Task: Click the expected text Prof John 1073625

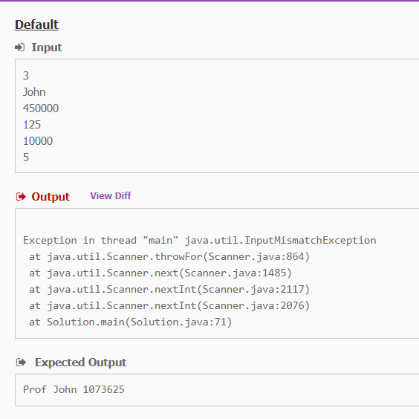Action: pos(74,389)
